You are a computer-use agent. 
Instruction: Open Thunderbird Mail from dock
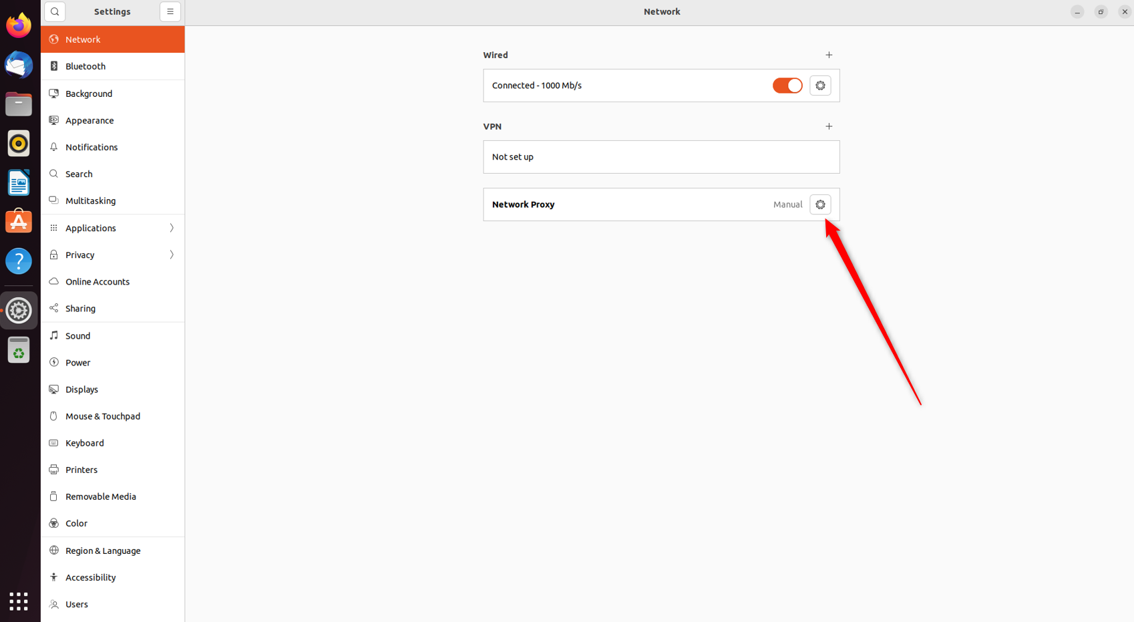click(x=19, y=65)
